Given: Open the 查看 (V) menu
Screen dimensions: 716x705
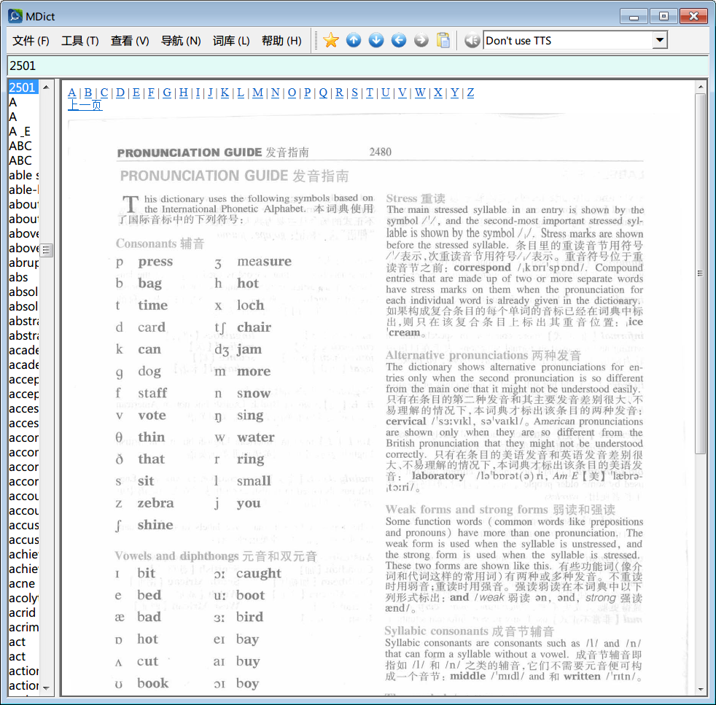Looking at the screenshot, I should [130, 41].
